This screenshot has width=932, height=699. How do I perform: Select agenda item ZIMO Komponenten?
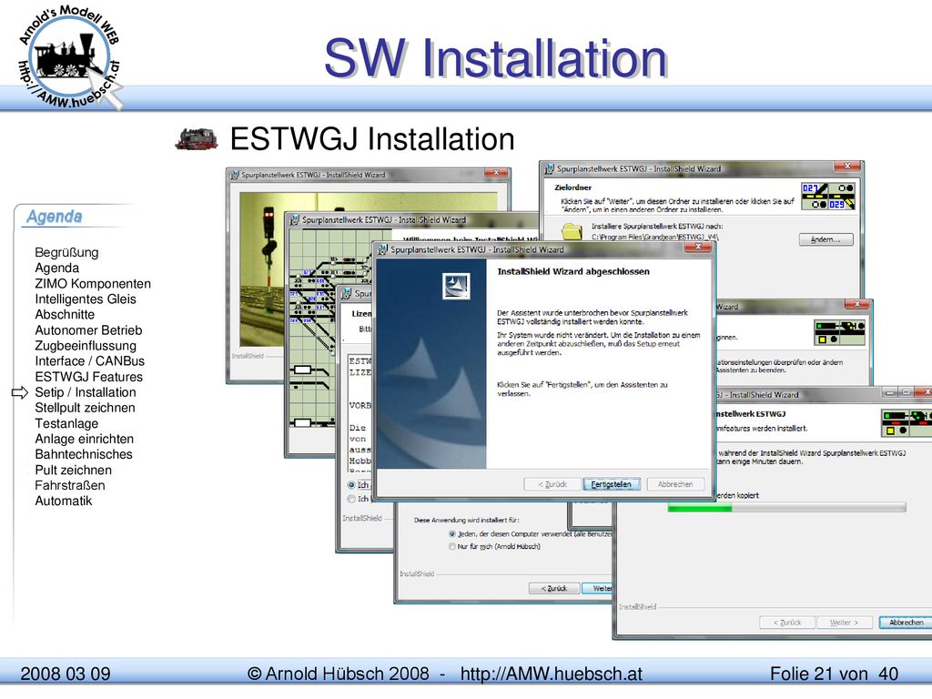[93, 284]
